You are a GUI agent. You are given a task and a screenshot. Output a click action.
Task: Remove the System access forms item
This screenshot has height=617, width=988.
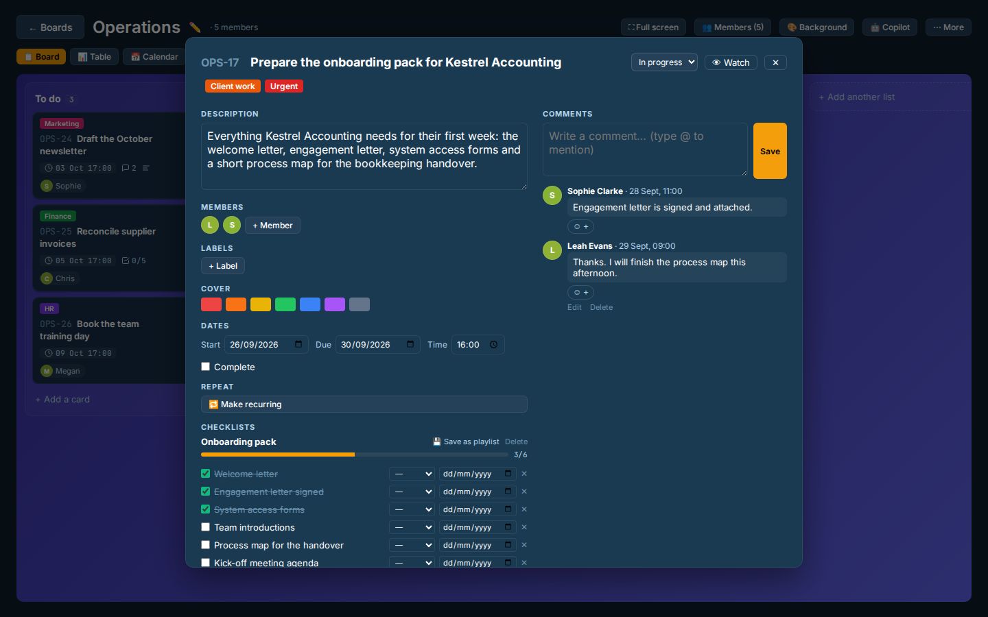524,509
